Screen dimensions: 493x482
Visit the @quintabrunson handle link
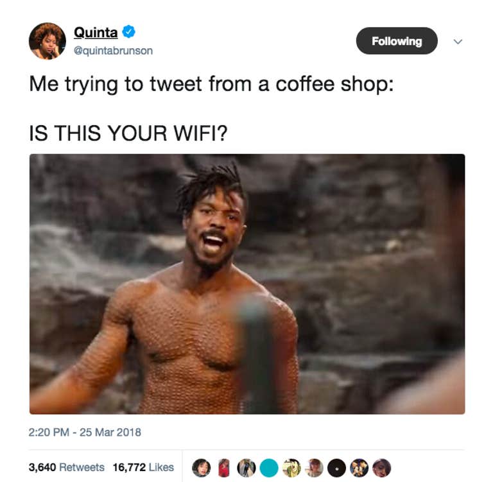113,51
